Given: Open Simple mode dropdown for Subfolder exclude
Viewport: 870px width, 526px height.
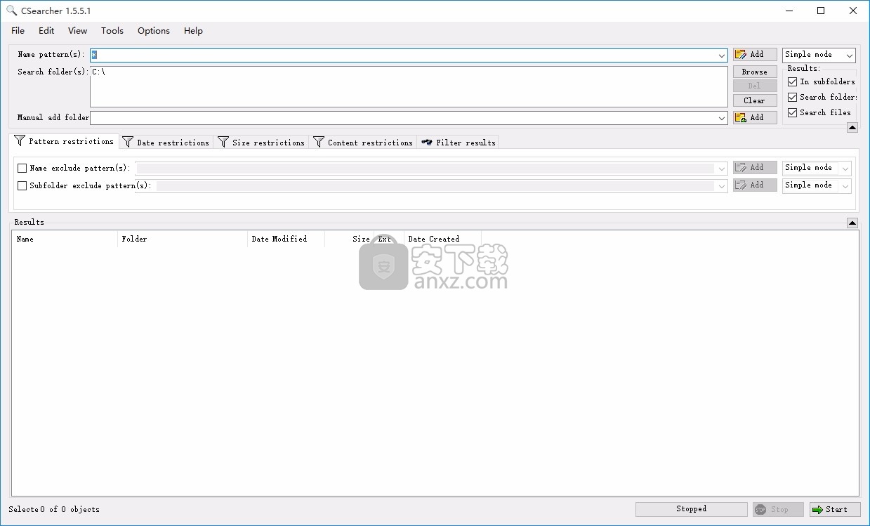Looking at the screenshot, I should point(817,185).
